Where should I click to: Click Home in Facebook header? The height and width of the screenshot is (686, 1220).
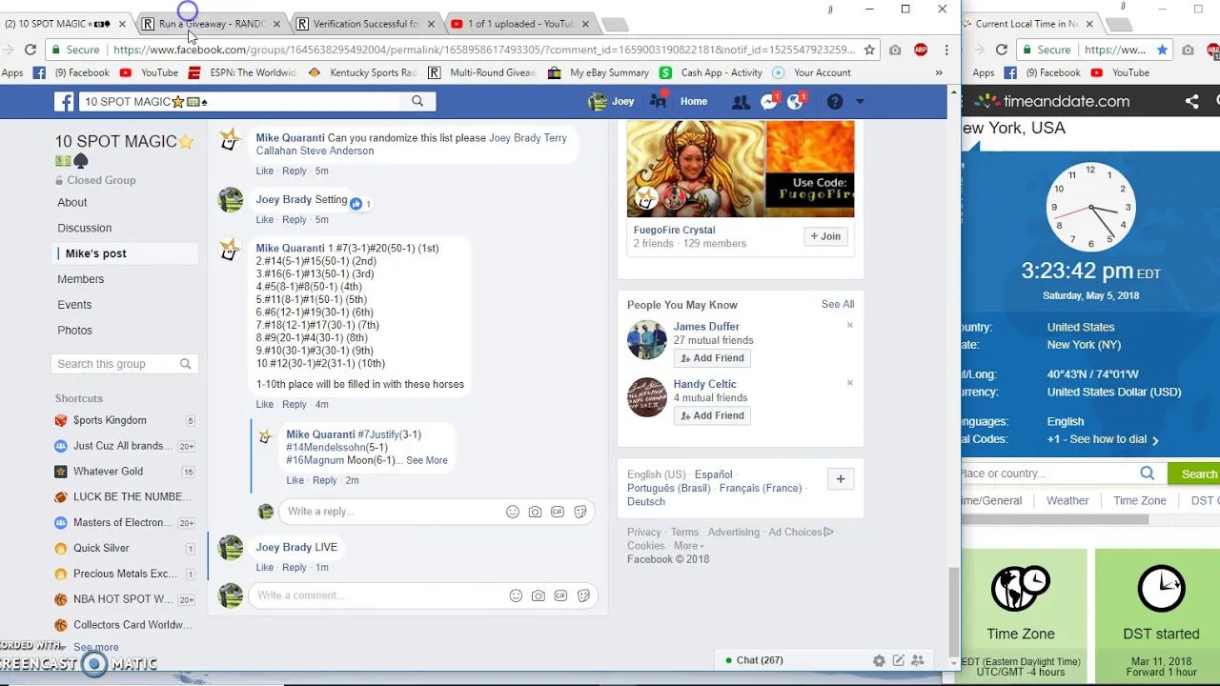[694, 101]
